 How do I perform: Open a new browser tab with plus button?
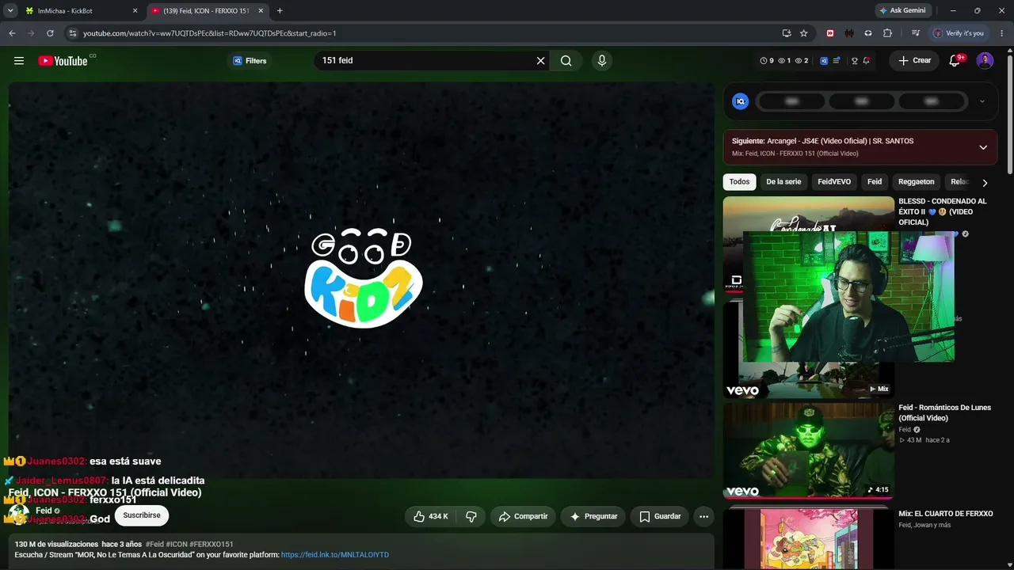point(280,11)
